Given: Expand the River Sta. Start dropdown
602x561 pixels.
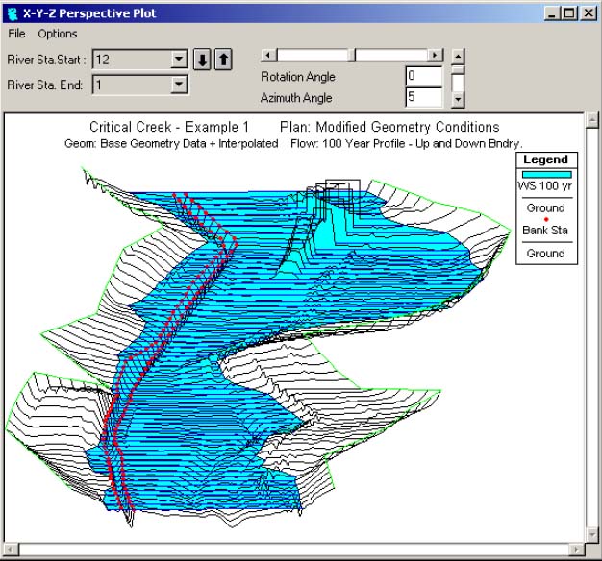Looking at the screenshot, I should pyautogui.click(x=178, y=60).
